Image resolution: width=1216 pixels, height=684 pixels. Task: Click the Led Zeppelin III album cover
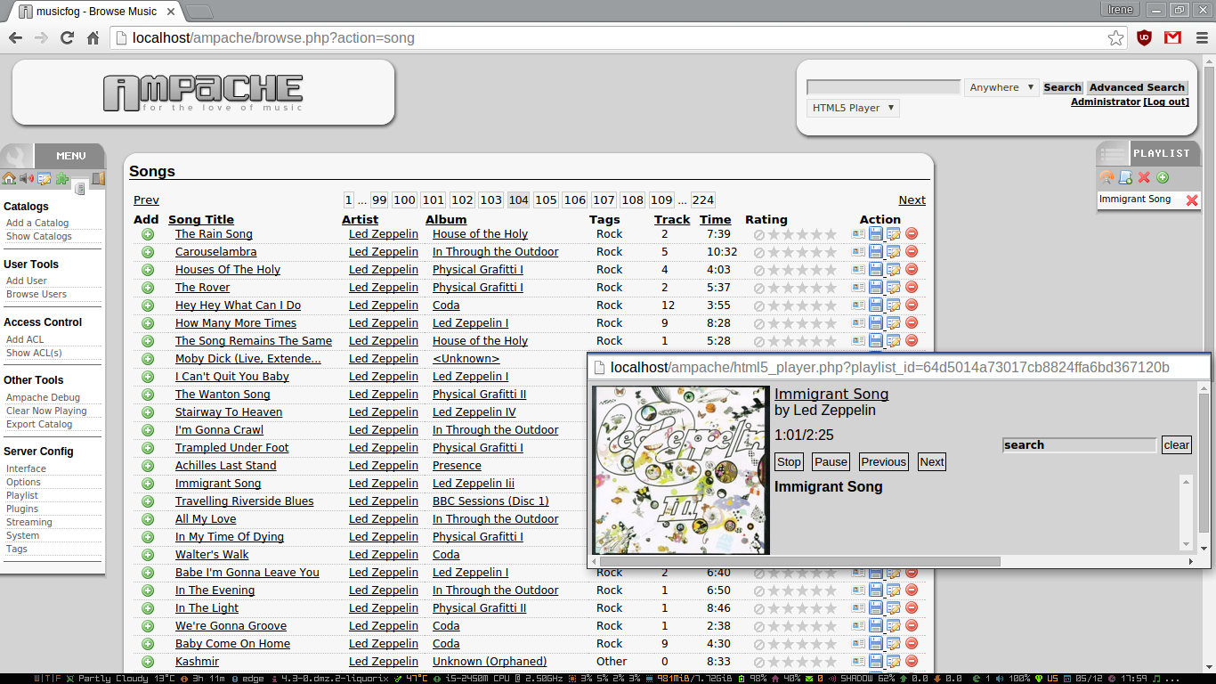[x=680, y=469]
